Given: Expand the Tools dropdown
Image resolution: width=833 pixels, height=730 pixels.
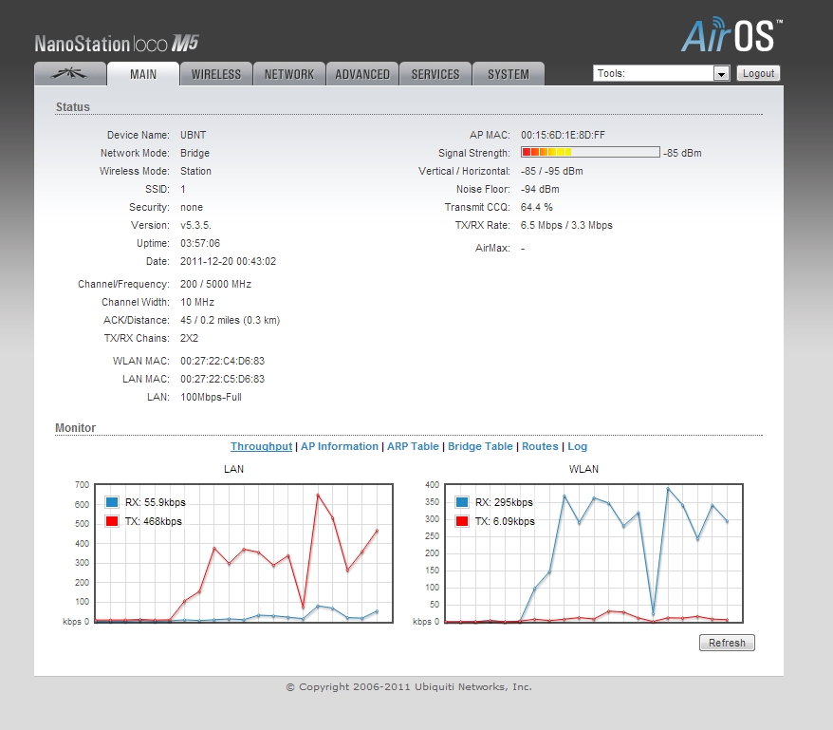Looking at the screenshot, I should pos(660,73).
